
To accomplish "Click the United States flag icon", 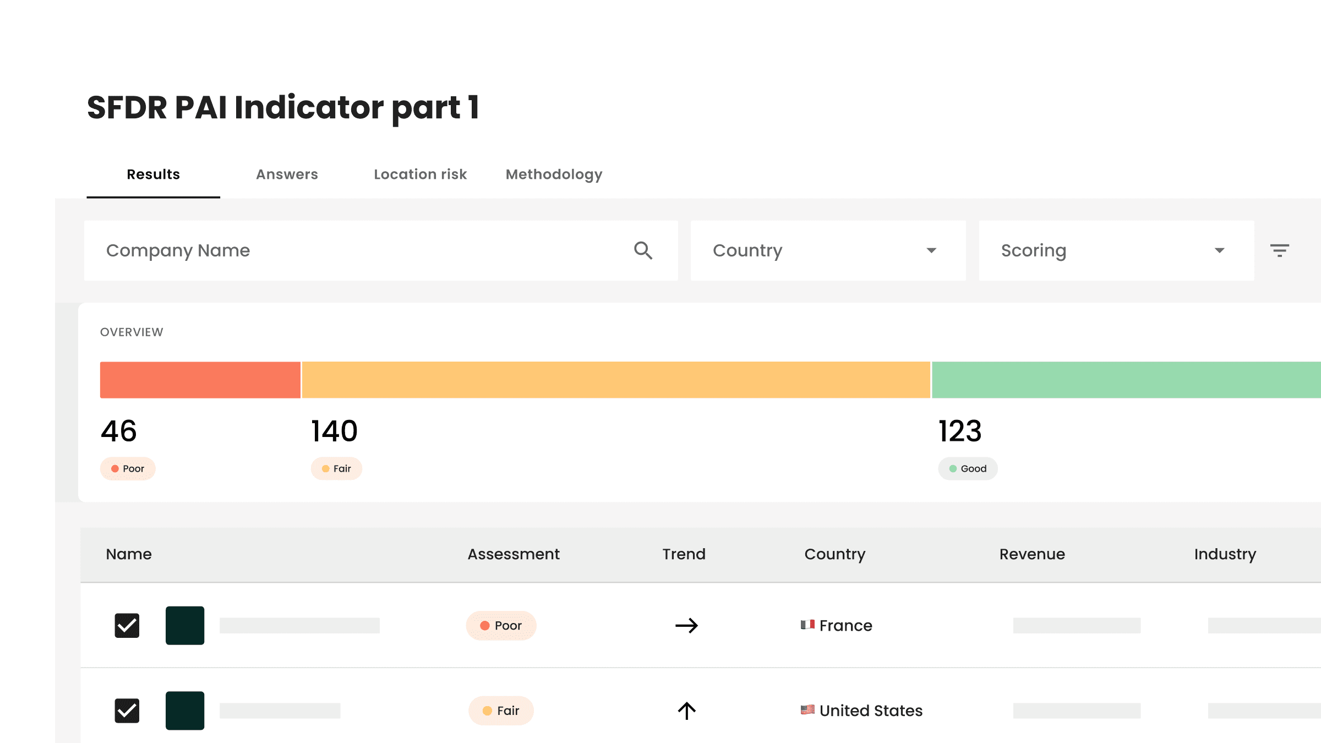I will (807, 710).
